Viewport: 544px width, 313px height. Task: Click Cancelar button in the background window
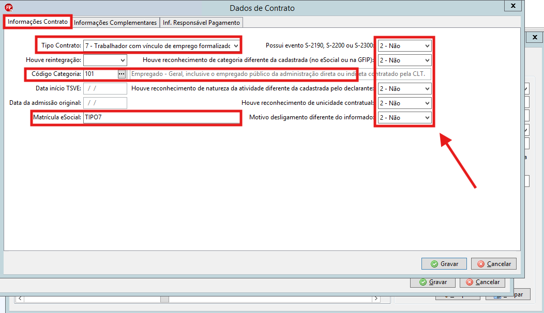[482, 282]
